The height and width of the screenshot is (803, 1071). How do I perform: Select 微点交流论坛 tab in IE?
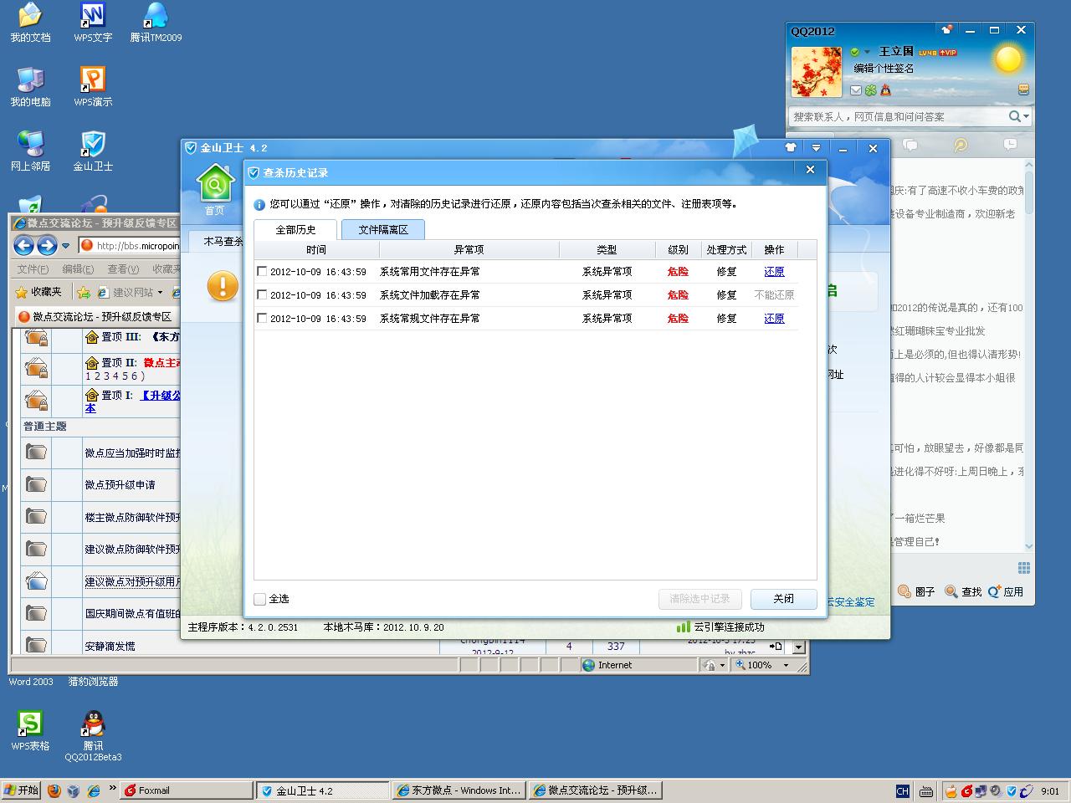[x=95, y=316]
